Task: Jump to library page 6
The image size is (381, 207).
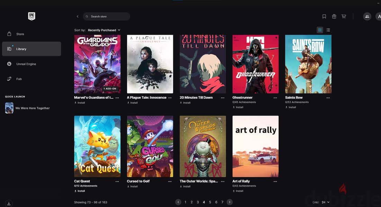Action: click(216, 202)
